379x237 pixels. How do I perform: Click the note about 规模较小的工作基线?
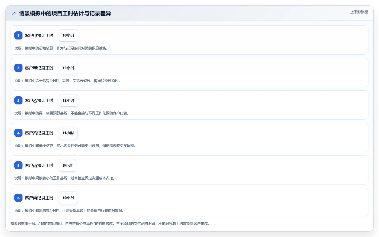[x=65, y=178]
